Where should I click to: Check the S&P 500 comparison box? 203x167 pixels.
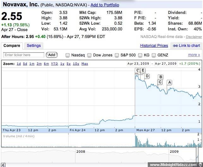click(x=117, y=55)
